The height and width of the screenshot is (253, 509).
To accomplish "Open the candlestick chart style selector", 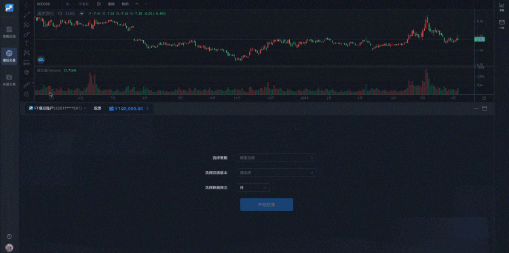I will click(x=99, y=4).
